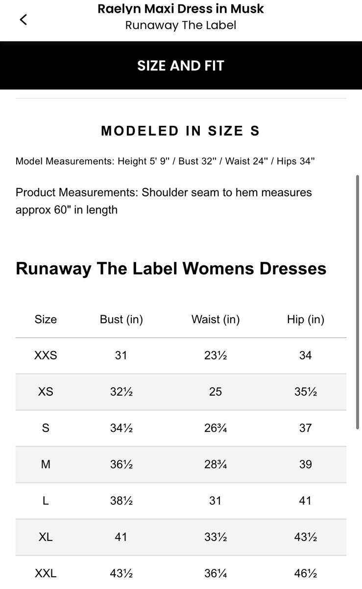Tap the back arrow icon

click(23, 20)
